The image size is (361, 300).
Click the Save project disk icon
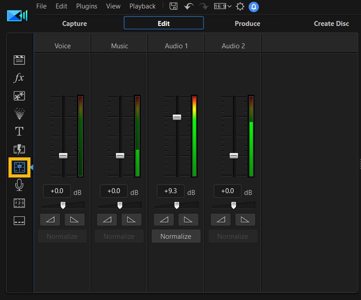point(174,6)
